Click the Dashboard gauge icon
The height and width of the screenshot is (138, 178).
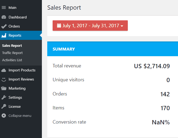coord(4,17)
